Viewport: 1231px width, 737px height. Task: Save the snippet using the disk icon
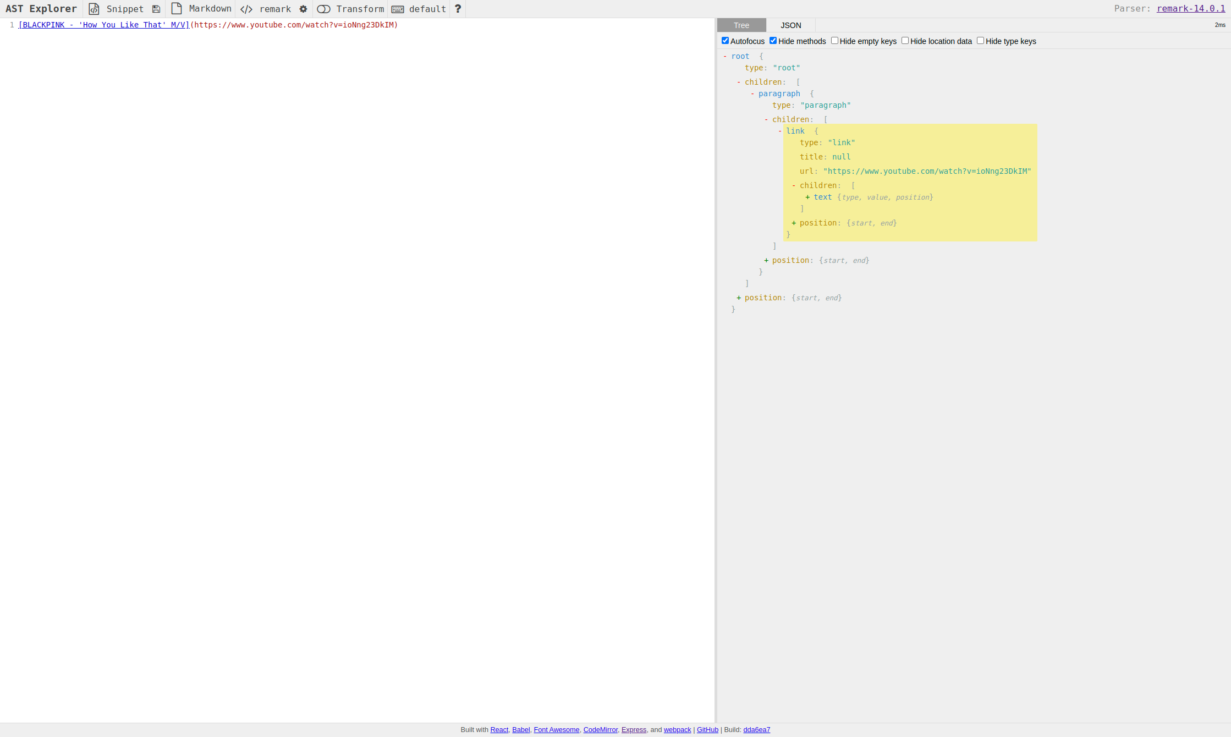(x=156, y=9)
